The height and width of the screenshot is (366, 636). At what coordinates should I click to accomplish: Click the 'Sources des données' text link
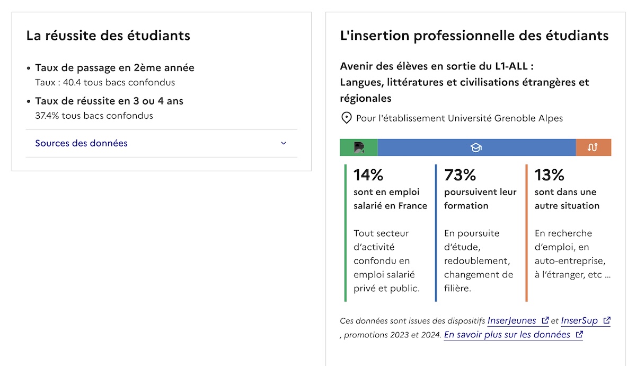81,143
